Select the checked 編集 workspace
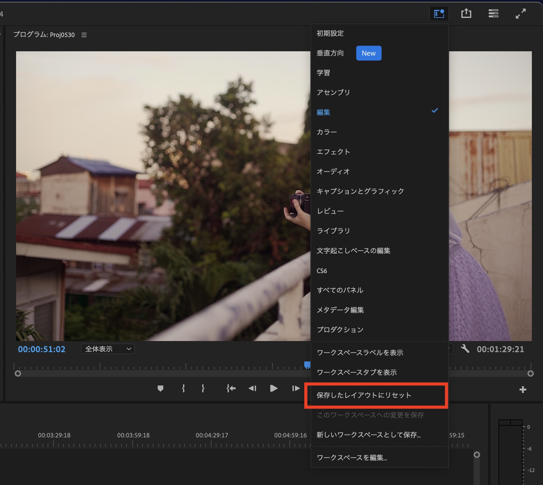This screenshot has width=543, height=485. [323, 112]
